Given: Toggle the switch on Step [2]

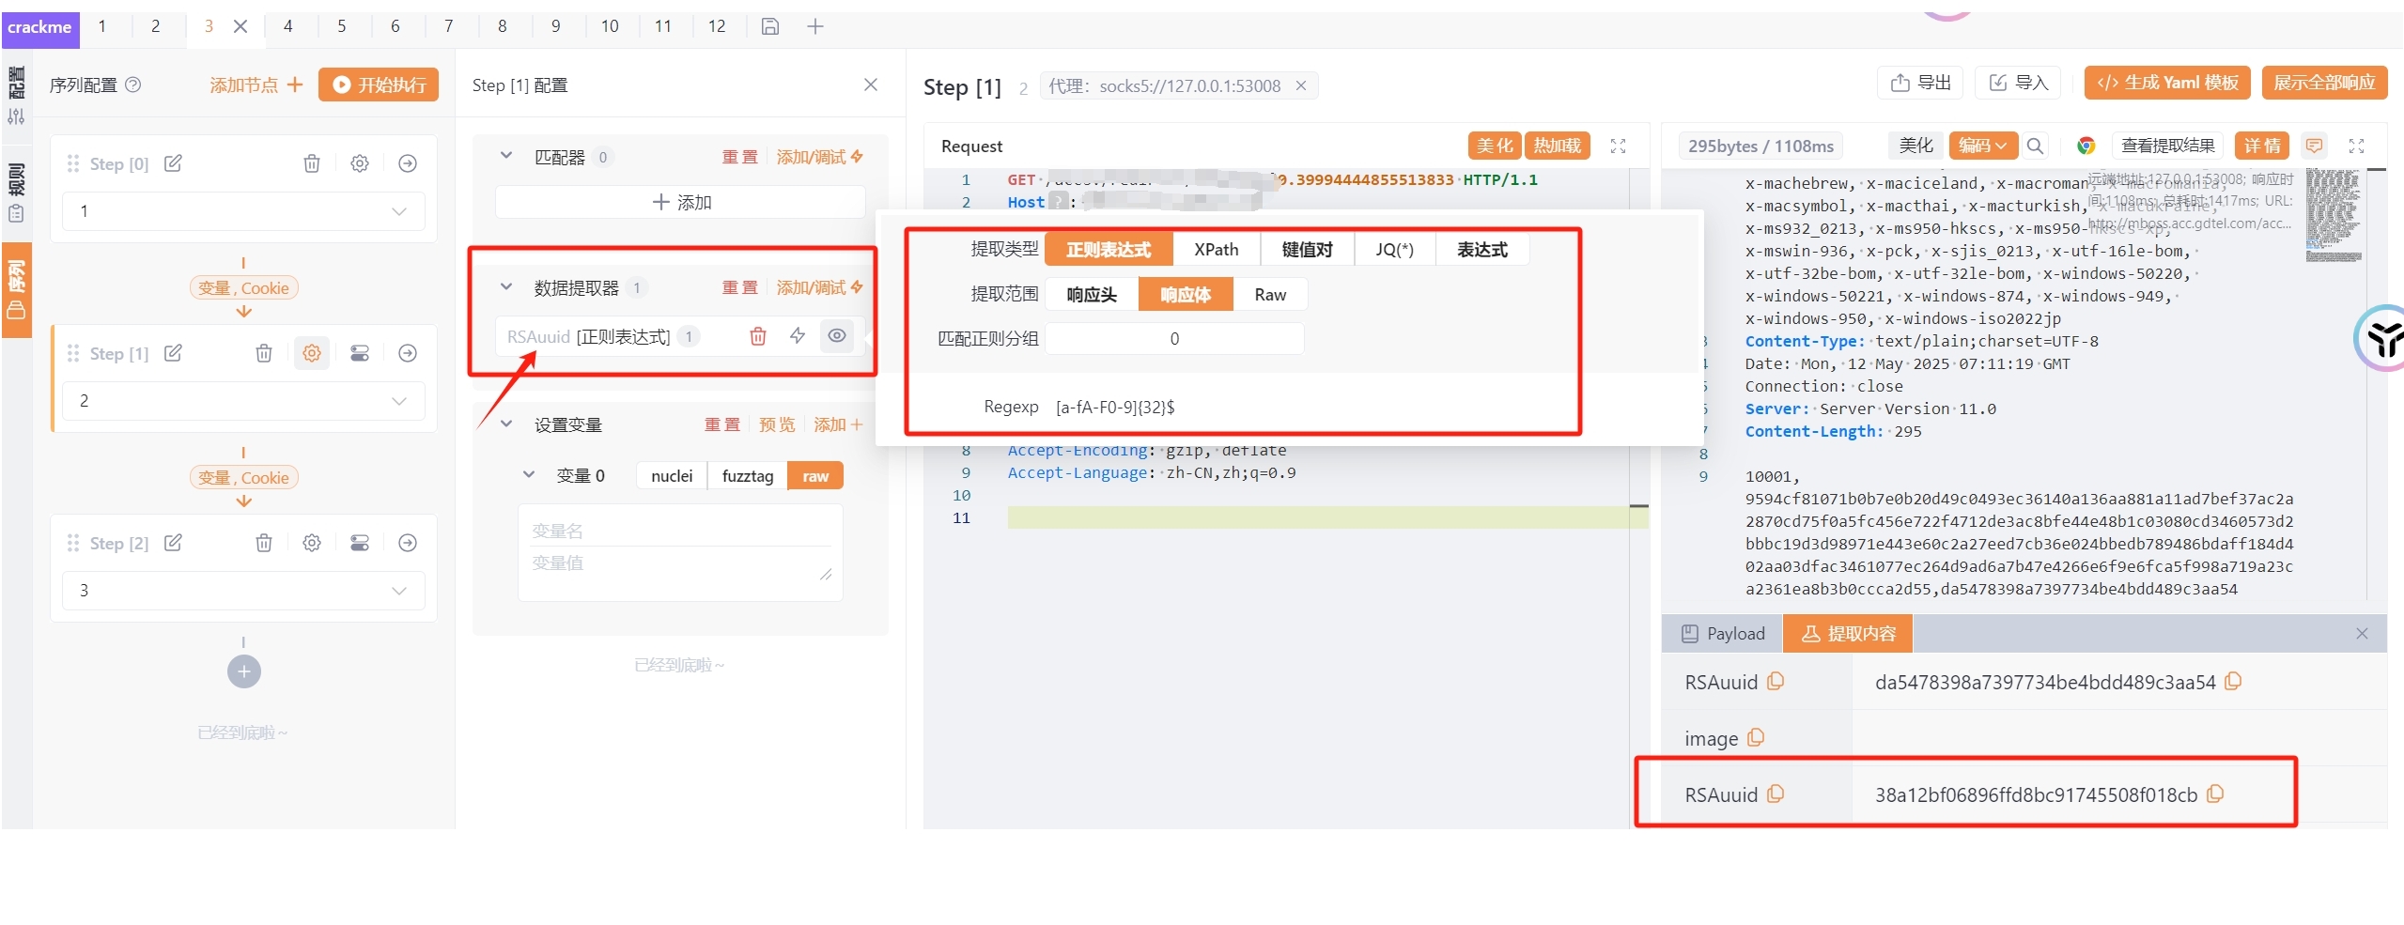Looking at the screenshot, I should point(360,543).
